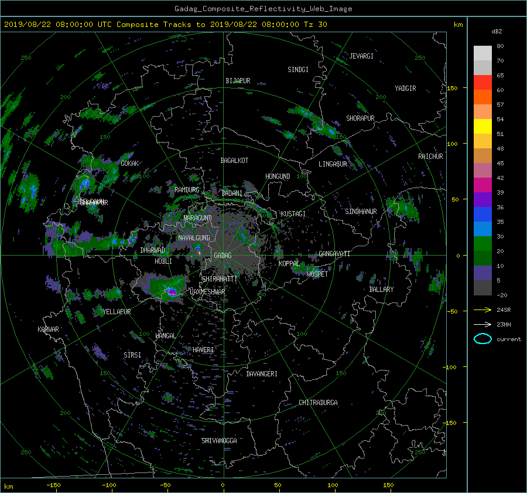Image resolution: width=527 pixels, height=493 pixels.
Task: Click the Gadag_Composite_Reflectivity_Web_Image title
Action: click(263, 9)
